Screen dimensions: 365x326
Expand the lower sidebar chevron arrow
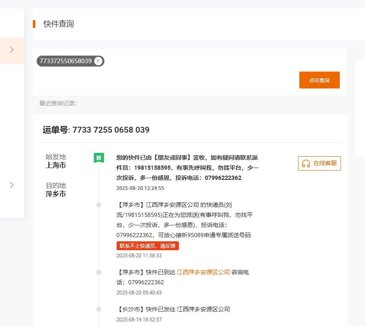12,185
